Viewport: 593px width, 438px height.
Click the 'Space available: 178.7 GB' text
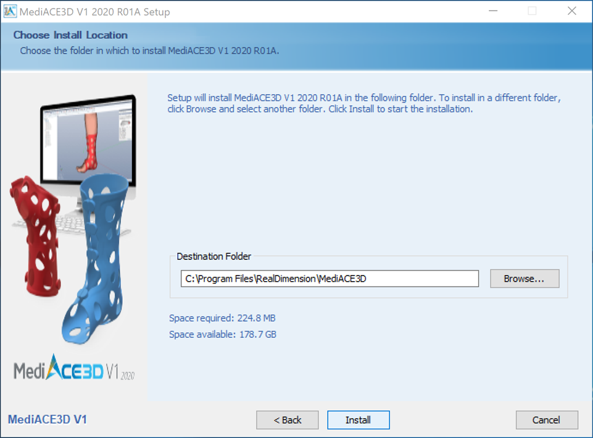[222, 334]
